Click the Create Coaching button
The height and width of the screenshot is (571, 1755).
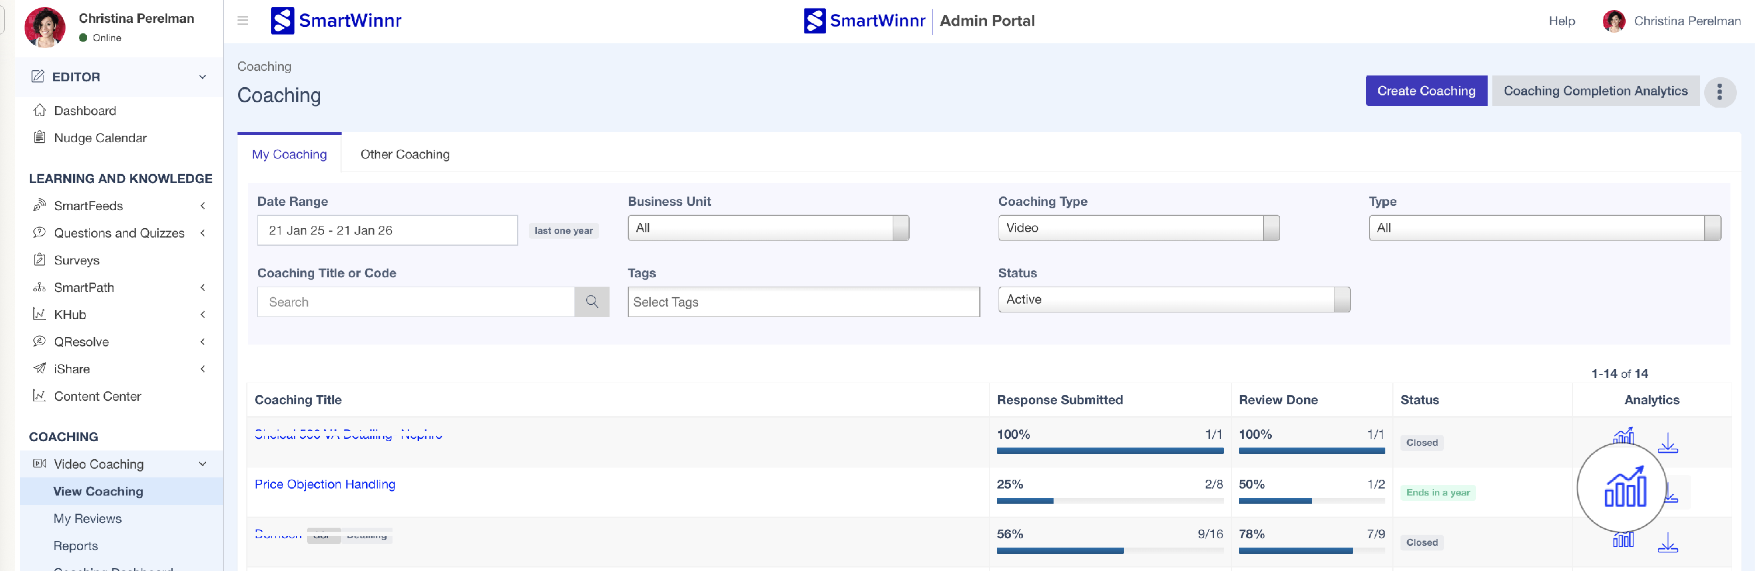(1425, 91)
